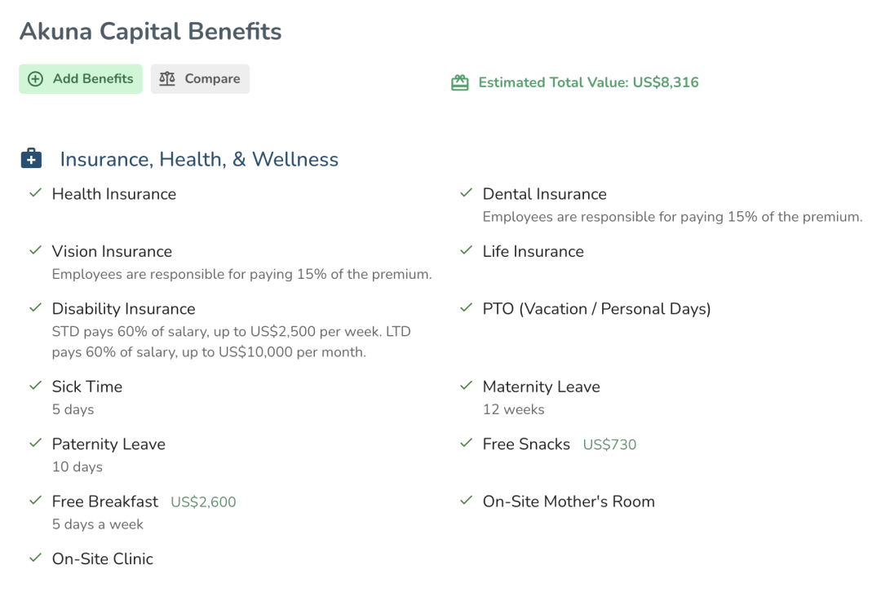Viewport: 881px width, 614px height.
Task: Click the Add Benefits button
Action: click(x=81, y=78)
